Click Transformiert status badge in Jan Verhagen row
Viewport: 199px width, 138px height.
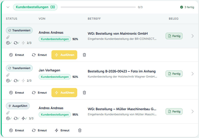click(19, 68)
